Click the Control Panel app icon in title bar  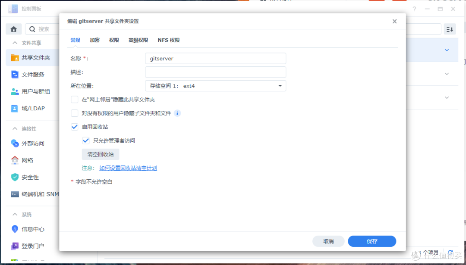pyautogui.click(x=13, y=9)
